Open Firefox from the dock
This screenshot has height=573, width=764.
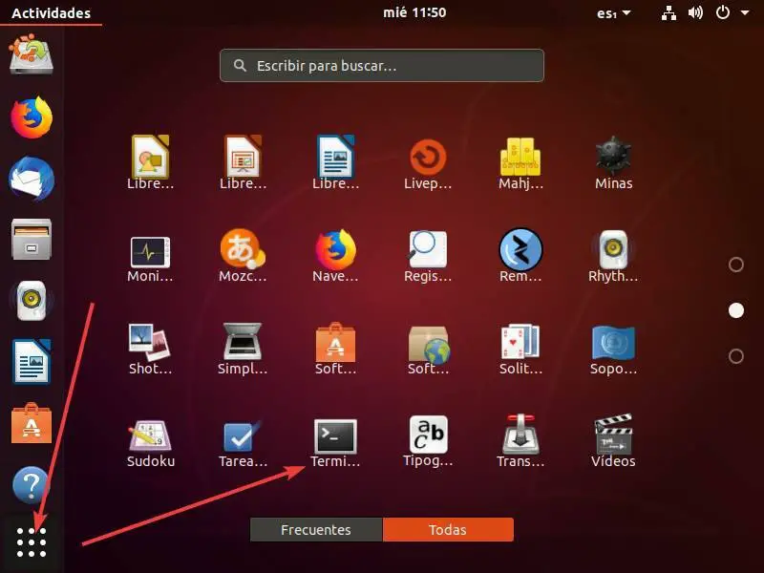(32, 117)
